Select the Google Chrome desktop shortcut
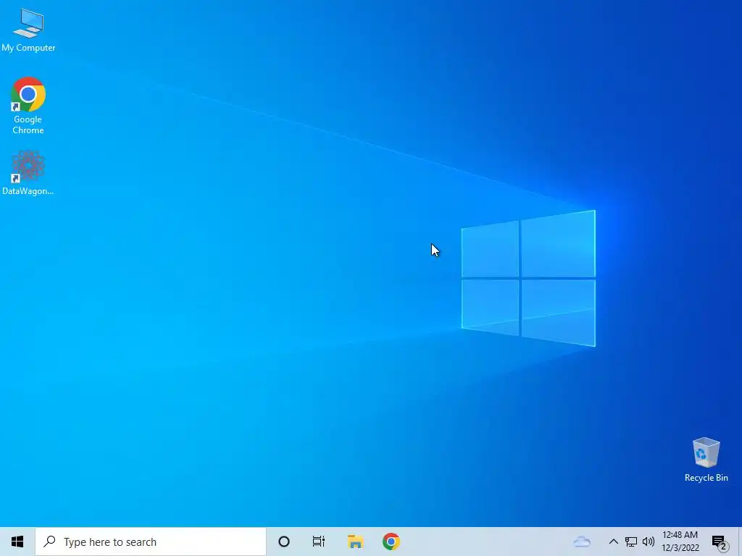The height and width of the screenshot is (556, 742). point(28,106)
